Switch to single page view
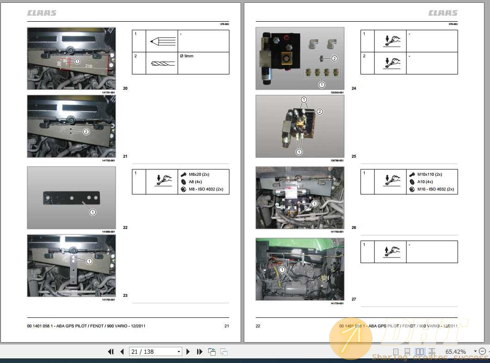The image size is (490, 363). [396, 352]
